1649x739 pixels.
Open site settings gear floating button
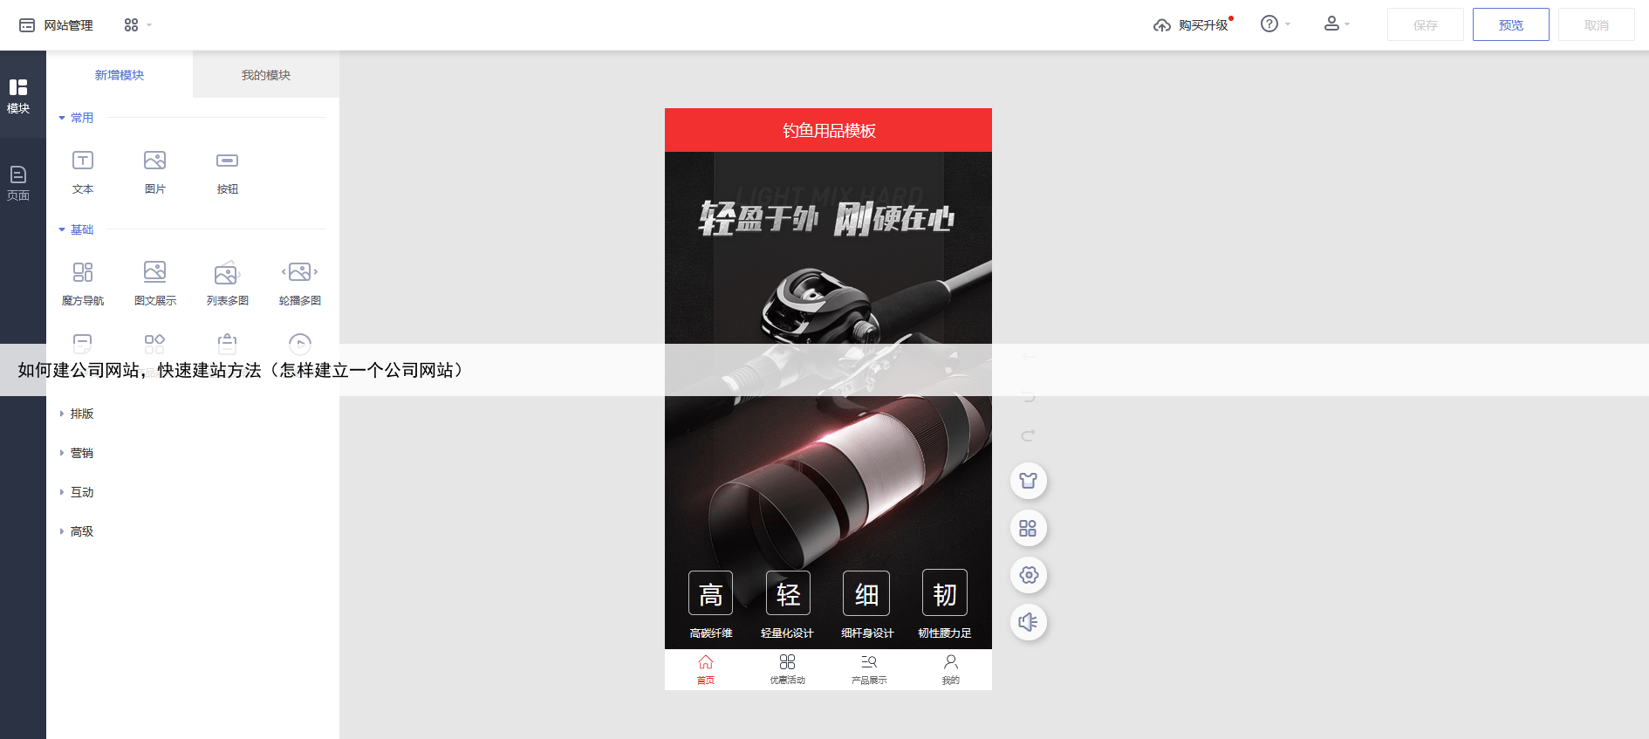pos(1028,575)
